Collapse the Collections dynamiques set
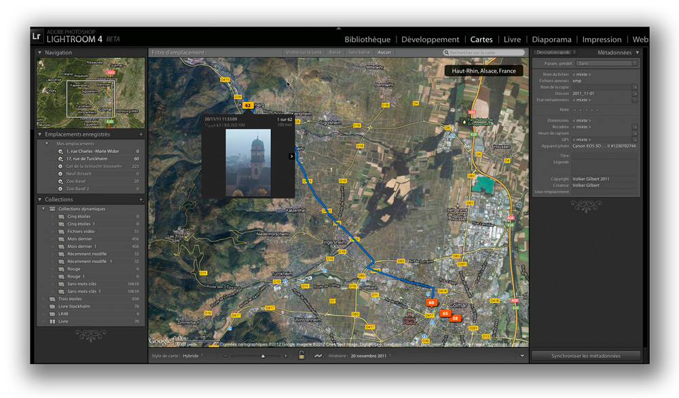The image size is (679, 398). 43,209
